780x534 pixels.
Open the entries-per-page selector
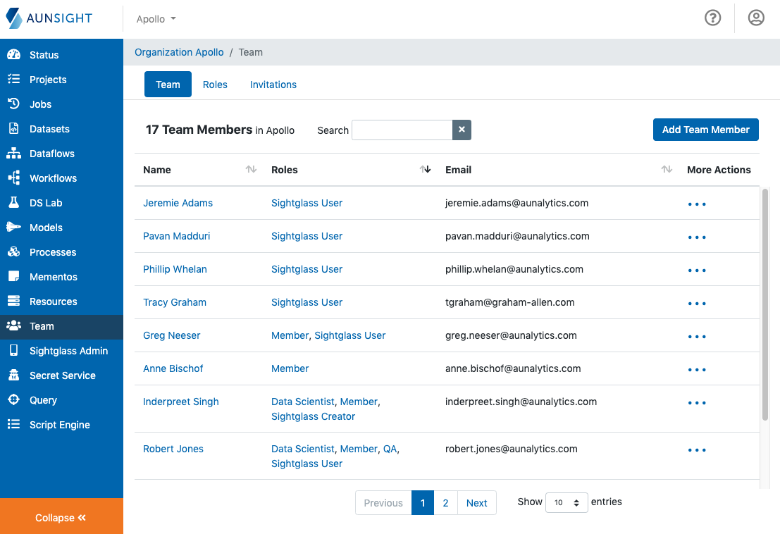point(566,502)
